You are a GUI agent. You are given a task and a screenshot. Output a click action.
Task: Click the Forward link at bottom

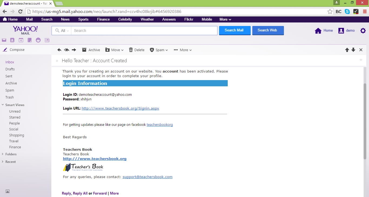[100, 193]
